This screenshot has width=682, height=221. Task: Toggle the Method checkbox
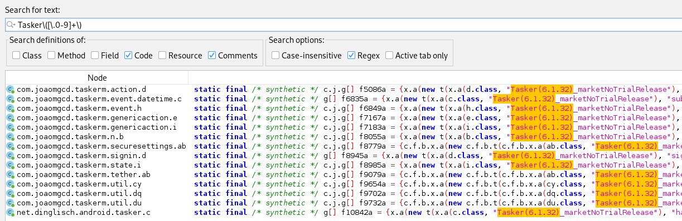(x=51, y=55)
